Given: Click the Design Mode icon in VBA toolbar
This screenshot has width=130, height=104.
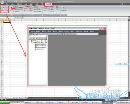Looking at the screenshot, I should [x=62, y=34].
